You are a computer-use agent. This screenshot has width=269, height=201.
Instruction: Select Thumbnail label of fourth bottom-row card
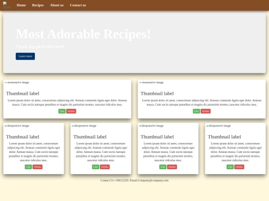tap(224, 137)
